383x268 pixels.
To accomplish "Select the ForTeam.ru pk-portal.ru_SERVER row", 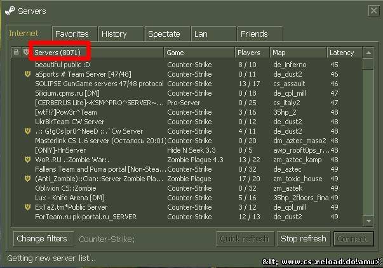I will (187, 217).
